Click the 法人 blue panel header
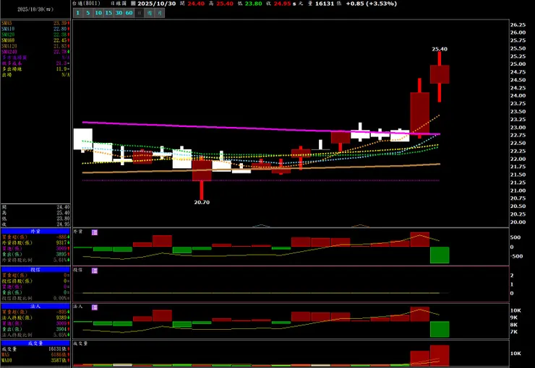 [x=35, y=307]
